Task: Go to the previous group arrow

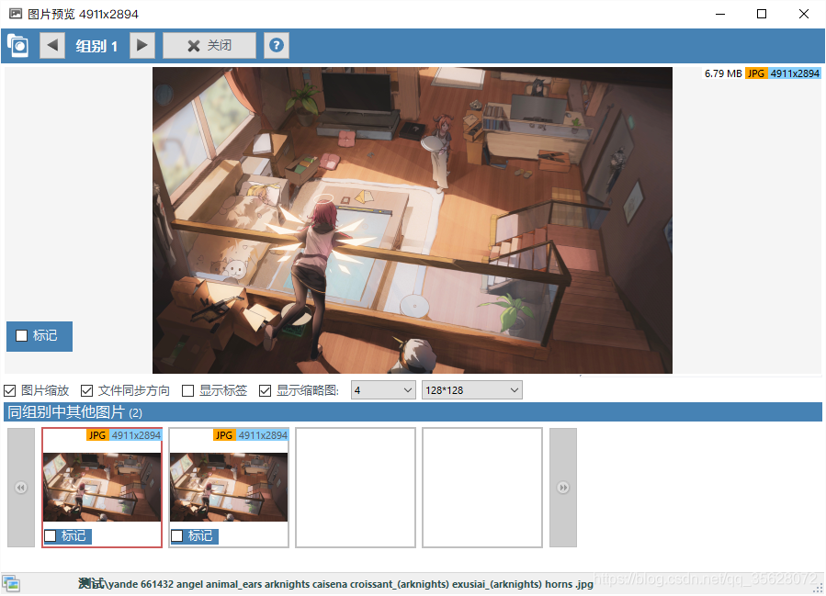Action: 52,45
